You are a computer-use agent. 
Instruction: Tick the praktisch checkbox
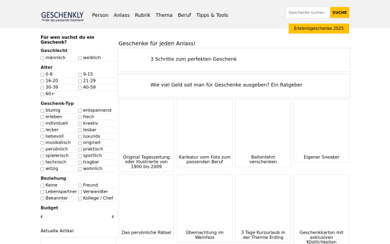(x=80, y=150)
